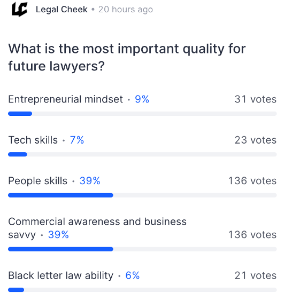This screenshot has height=301, width=285.
Task: Click the 9% percentage label
Action: pyautogui.click(x=142, y=99)
